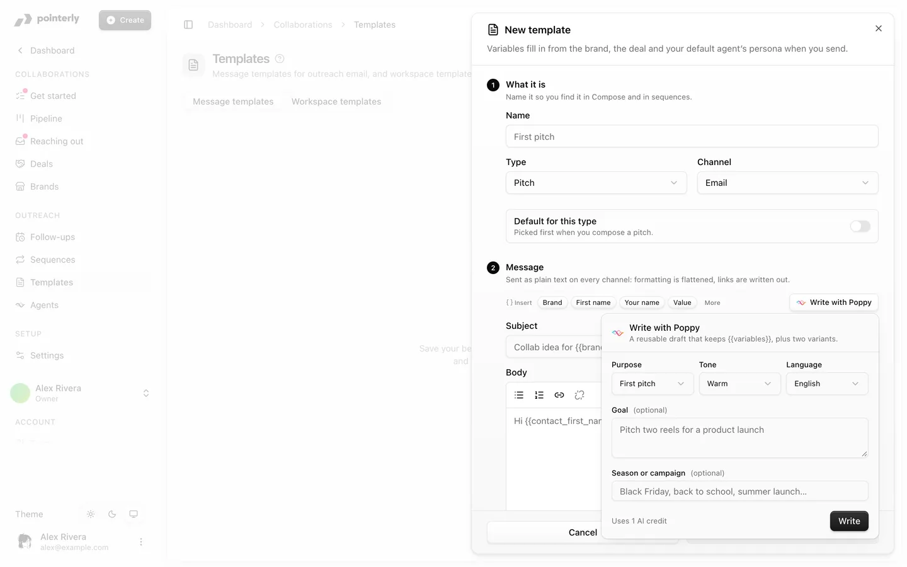Click the Alex Rivera avatar beside alex@example.com
Image resolution: width=907 pixels, height=567 pixels.
25,541
